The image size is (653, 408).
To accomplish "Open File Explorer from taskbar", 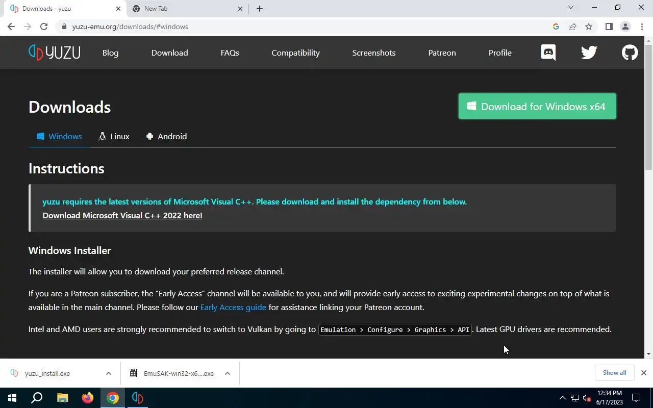I will tap(62, 398).
